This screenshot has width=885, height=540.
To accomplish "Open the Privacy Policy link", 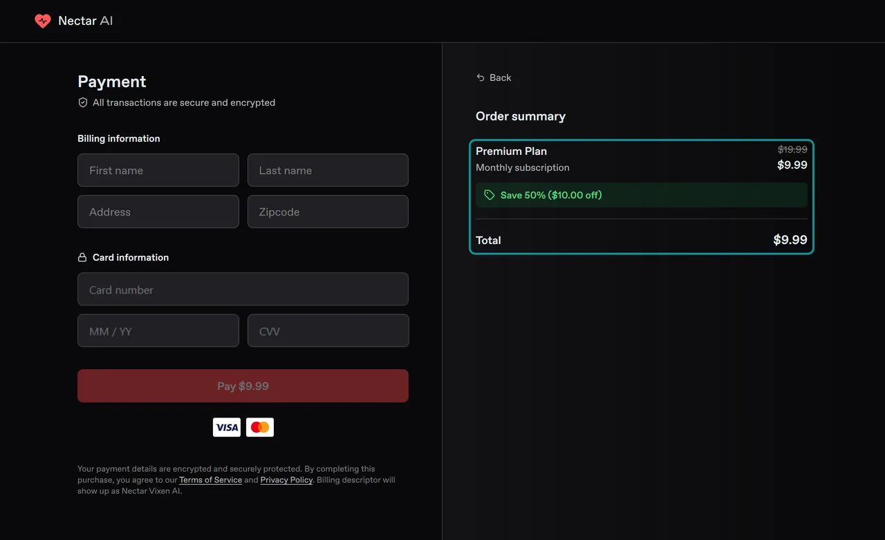I will point(286,480).
